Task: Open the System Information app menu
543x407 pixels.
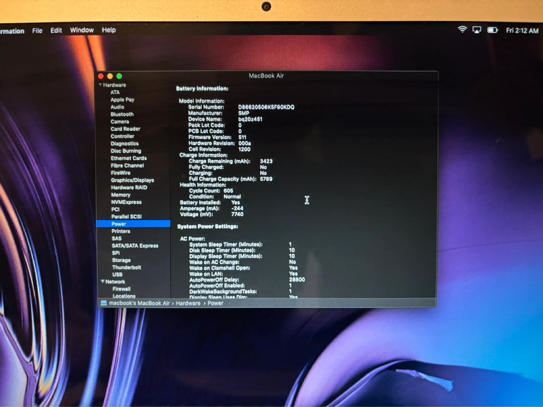Action: [x=12, y=31]
